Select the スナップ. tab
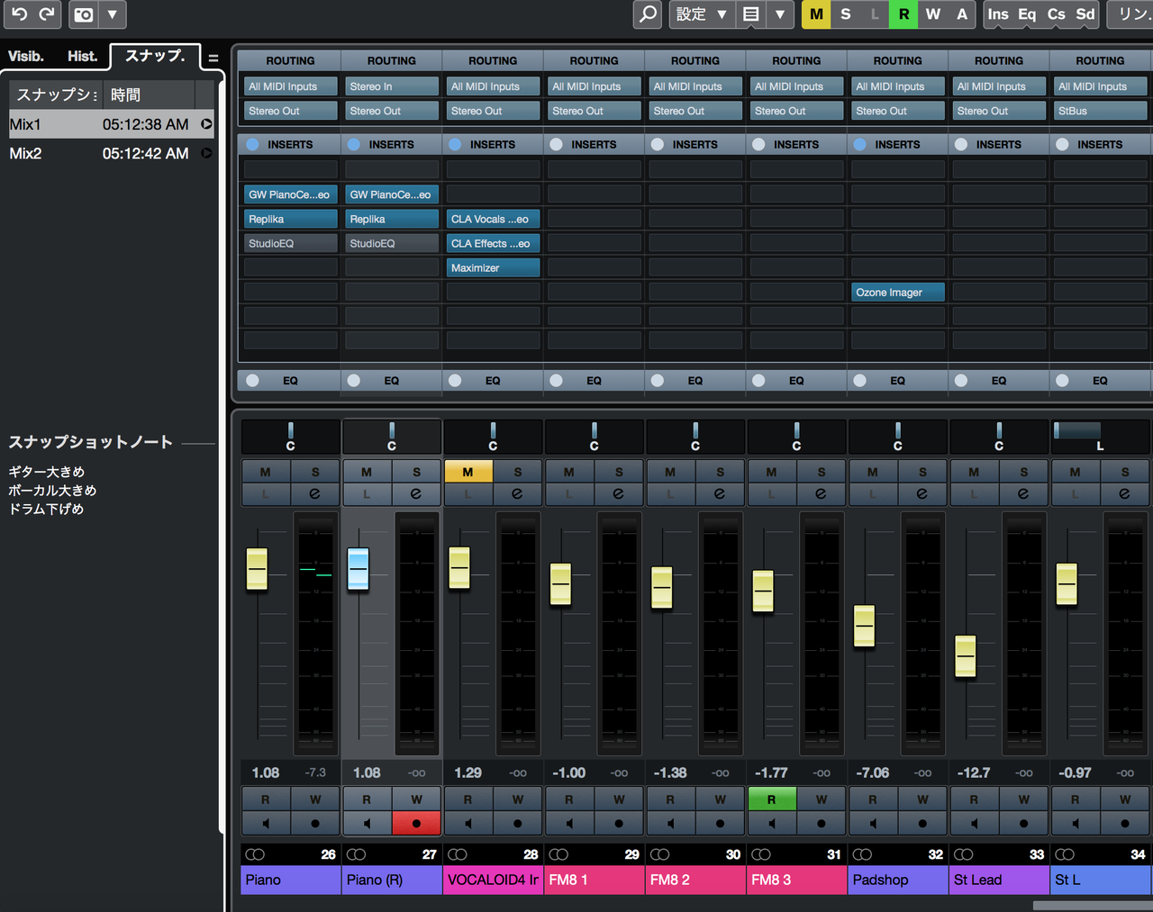The width and height of the screenshot is (1153, 912). pyautogui.click(x=155, y=56)
